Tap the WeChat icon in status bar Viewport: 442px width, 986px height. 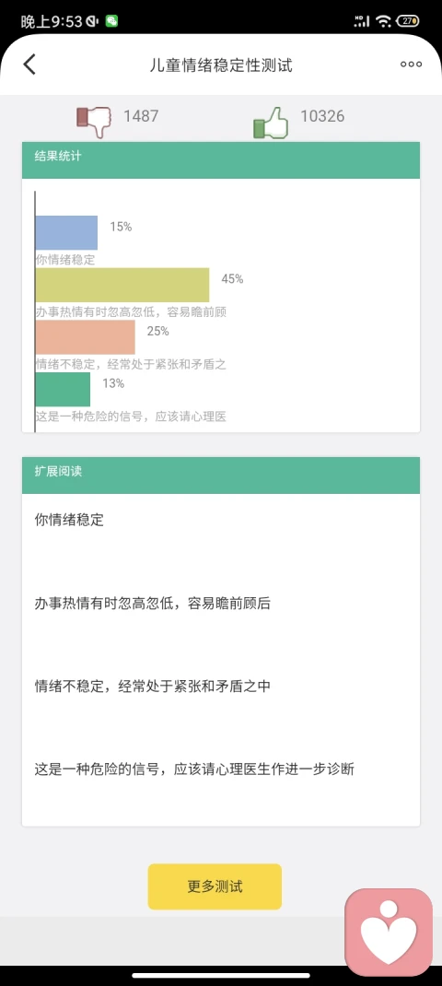pos(111,21)
